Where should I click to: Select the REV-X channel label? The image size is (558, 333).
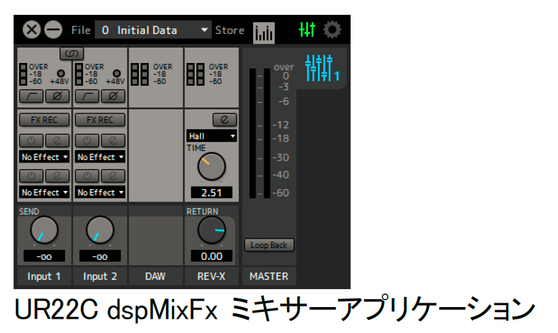(211, 276)
